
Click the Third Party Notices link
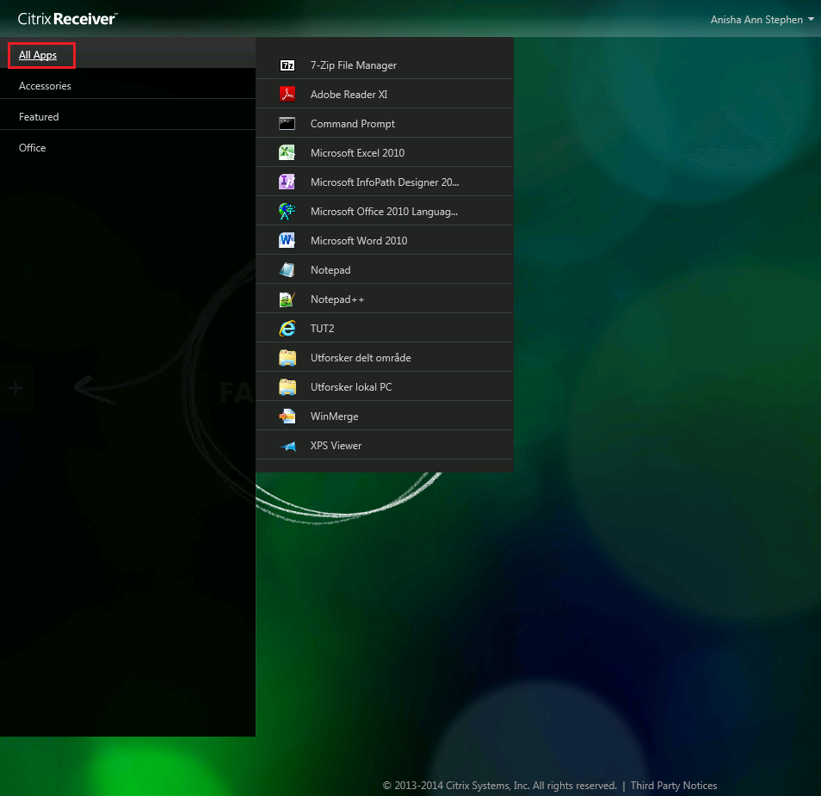click(673, 786)
